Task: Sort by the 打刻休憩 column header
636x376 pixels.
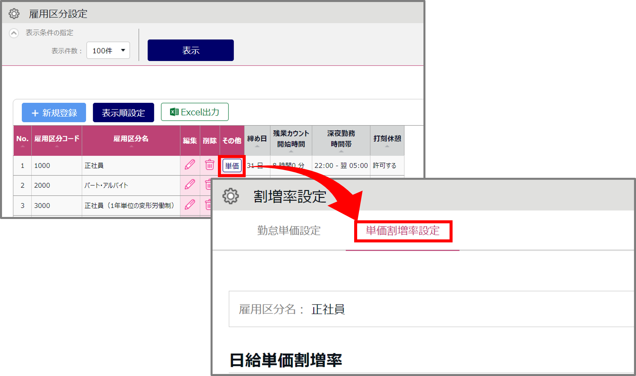Action: click(x=387, y=140)
